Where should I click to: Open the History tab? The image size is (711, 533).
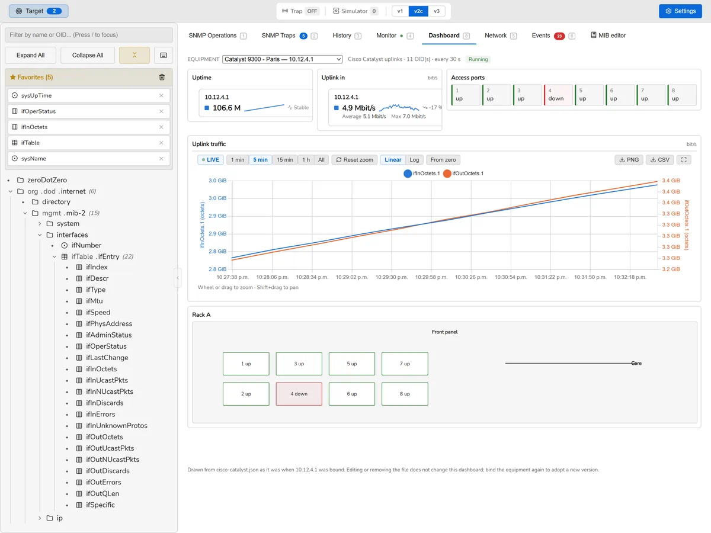[x=347, y=36]
